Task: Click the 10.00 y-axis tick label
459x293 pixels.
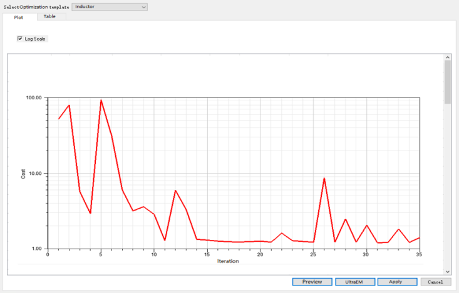Action: coord(34,173)
